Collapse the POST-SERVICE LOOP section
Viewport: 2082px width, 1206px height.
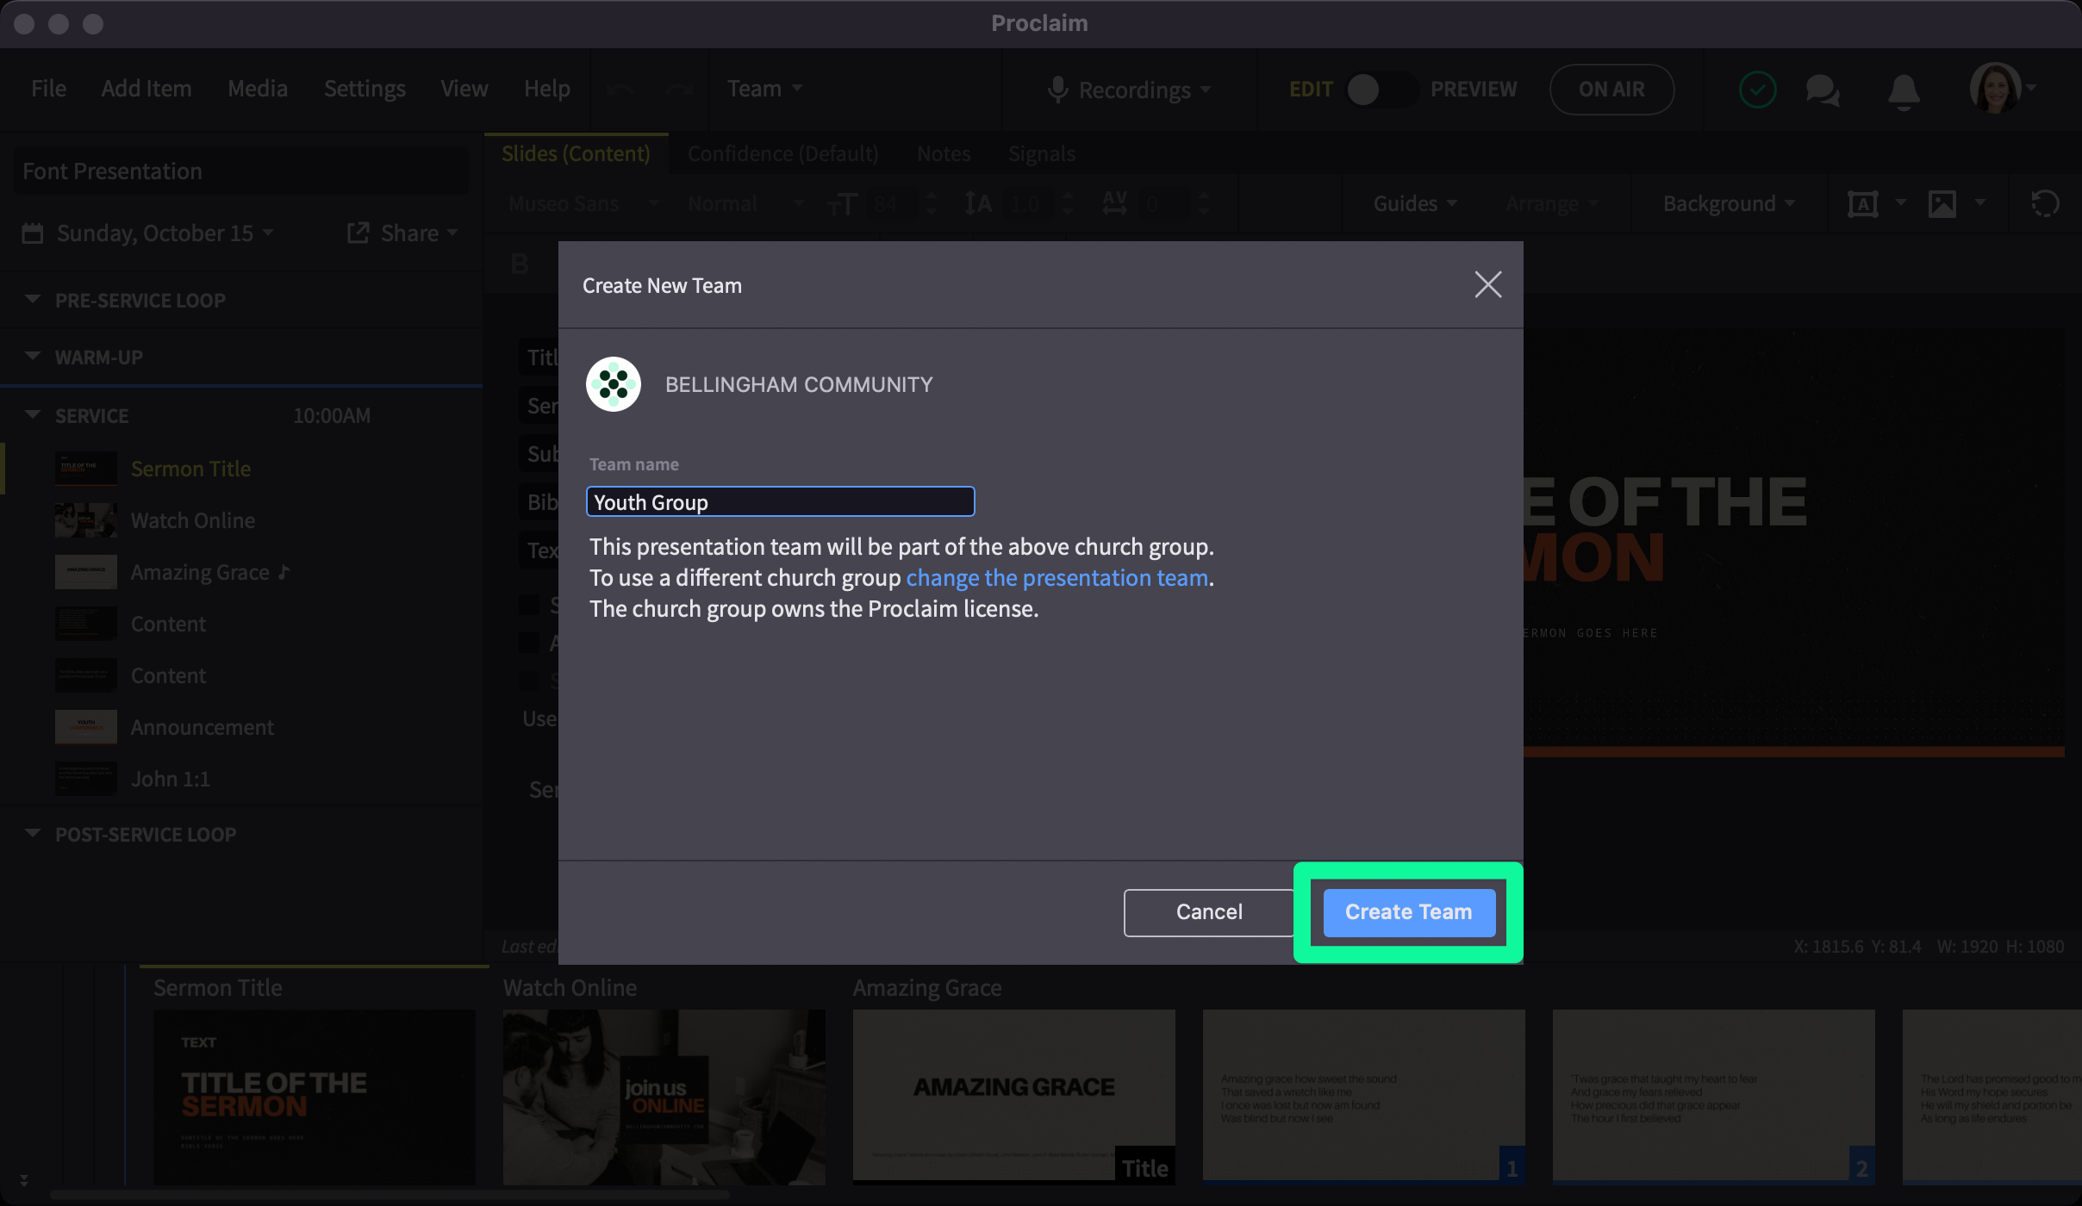click(x=33, y=834)
